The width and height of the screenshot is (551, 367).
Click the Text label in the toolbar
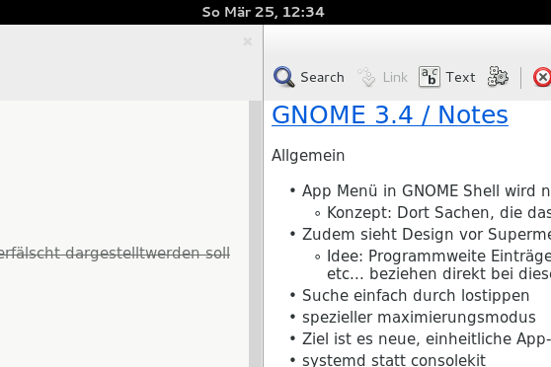tap(460, 77)
